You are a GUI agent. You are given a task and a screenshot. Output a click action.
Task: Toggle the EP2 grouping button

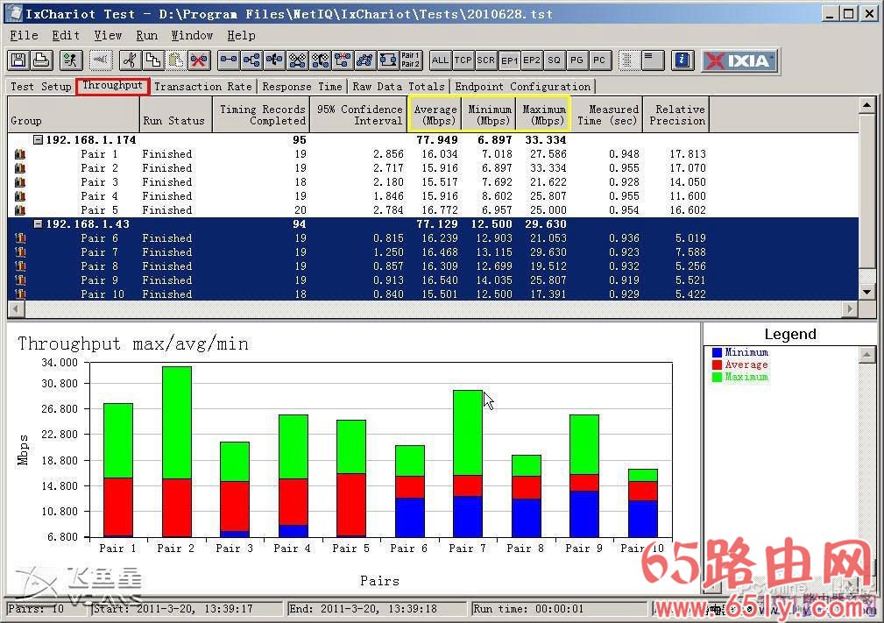(x=532, y=60)
